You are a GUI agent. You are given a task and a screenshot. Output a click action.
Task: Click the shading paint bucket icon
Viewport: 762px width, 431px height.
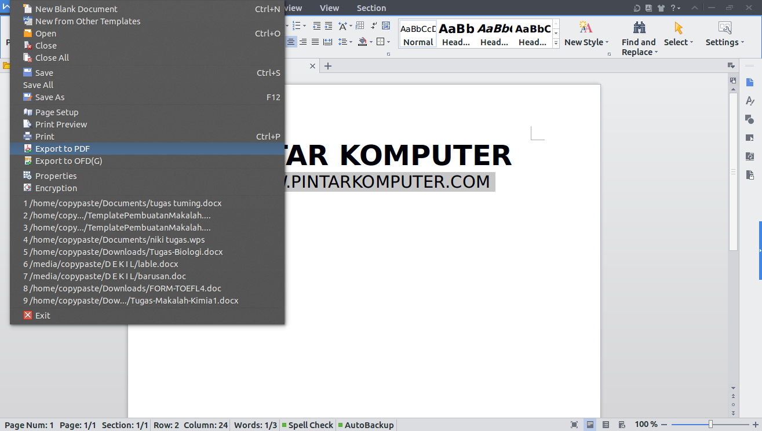pos(362,42)
